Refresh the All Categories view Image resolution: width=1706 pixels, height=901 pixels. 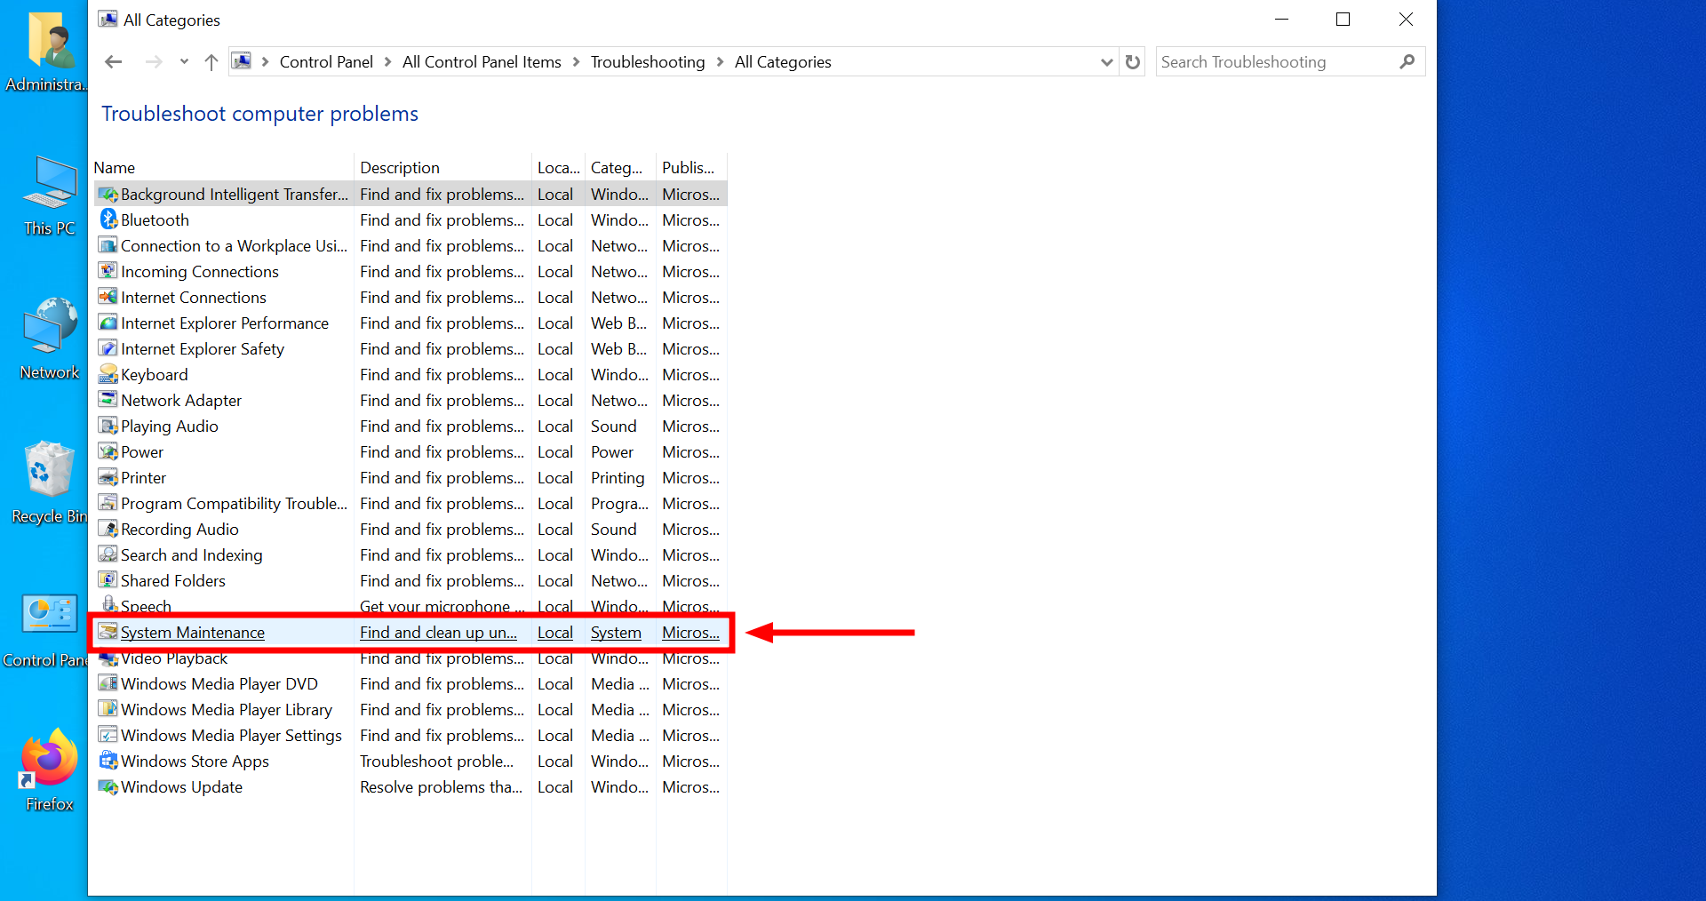pos(1132,62)
